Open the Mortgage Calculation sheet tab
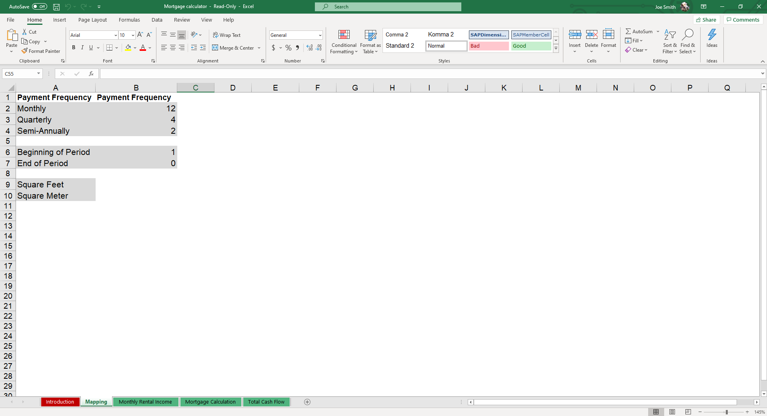Screen dimensions: 767x416 [x=210, y=402]
